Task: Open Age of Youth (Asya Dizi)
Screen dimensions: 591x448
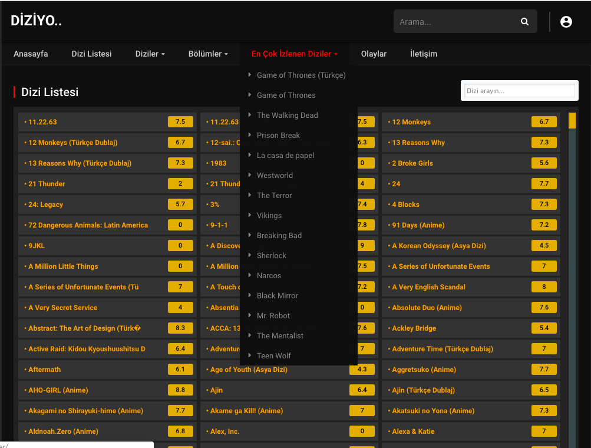Action: (x=249, y=369)
